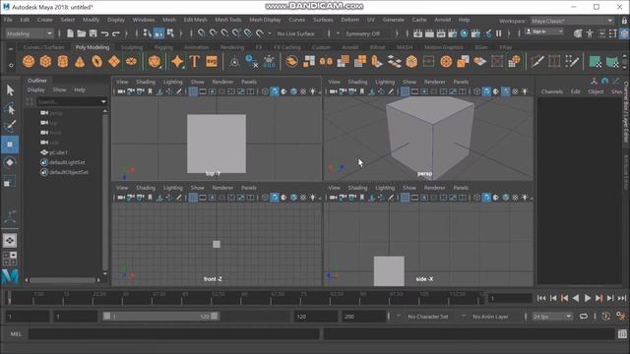Open the Modeling menu set dropdown

pos(29,33)
